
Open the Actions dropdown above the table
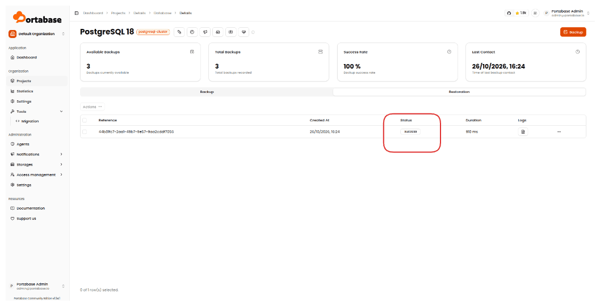(92, 107)
